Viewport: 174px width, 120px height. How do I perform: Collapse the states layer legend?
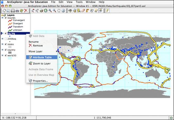pyautogui.click(x=3, y=44)
